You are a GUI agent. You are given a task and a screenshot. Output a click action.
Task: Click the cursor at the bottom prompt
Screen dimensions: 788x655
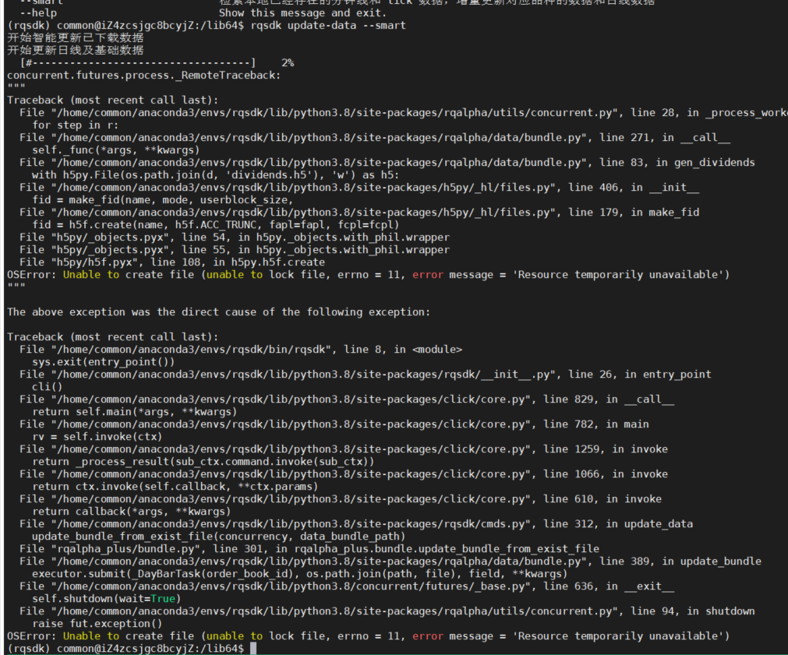click(x=254, y=648)
